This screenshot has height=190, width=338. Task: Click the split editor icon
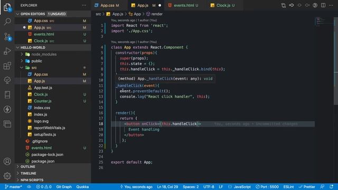tap(323, 5)
